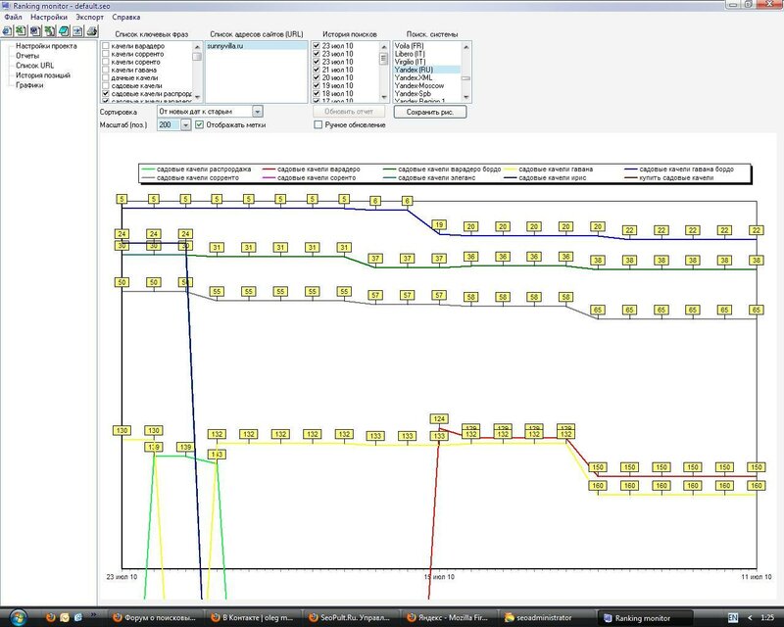
Task: Open the "Экспорт" menu
Action: tap(90, 18)
